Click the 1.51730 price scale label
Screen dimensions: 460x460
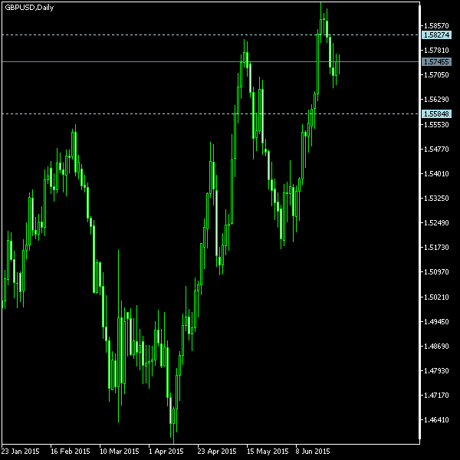click(436, 248)
